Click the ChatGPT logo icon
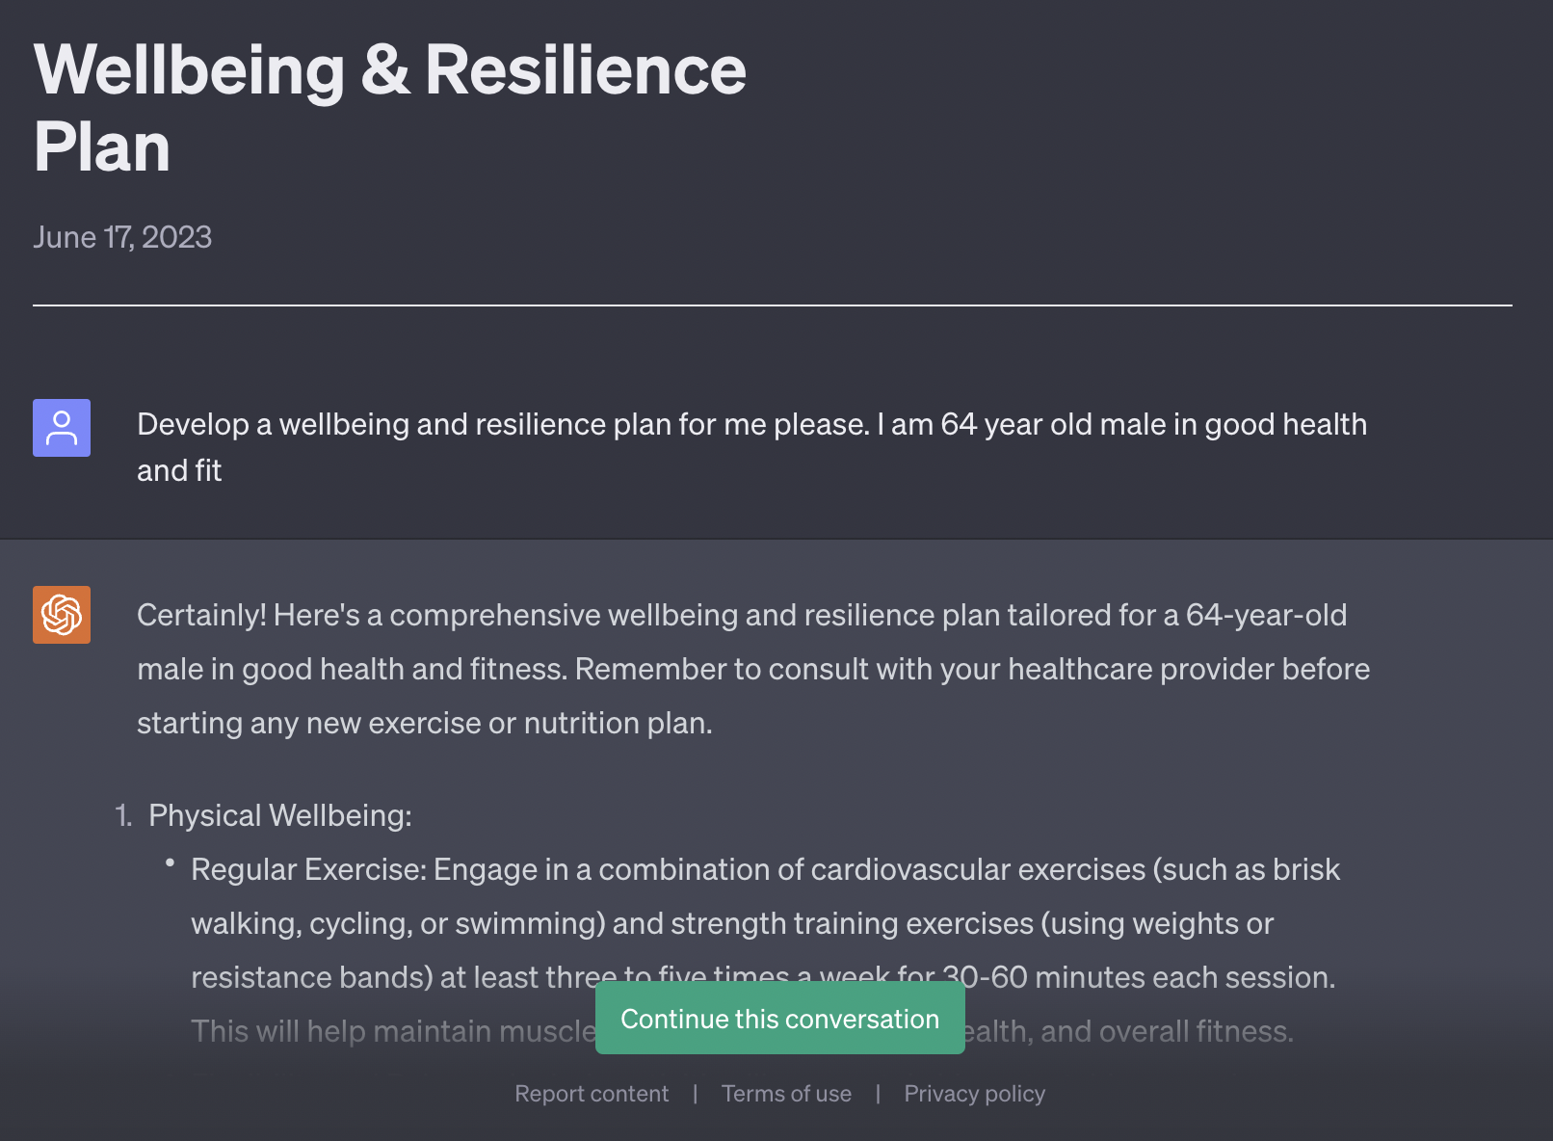Viewport: 1553px width, 1141px height. pos(62,615)
